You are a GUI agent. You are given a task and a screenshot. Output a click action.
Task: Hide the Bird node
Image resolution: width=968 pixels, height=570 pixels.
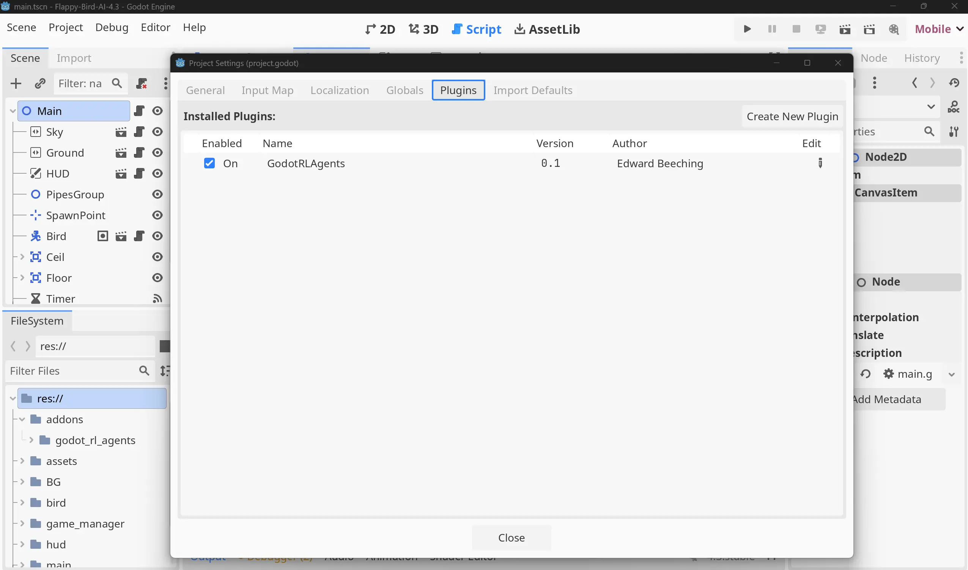tap(157, 236)
